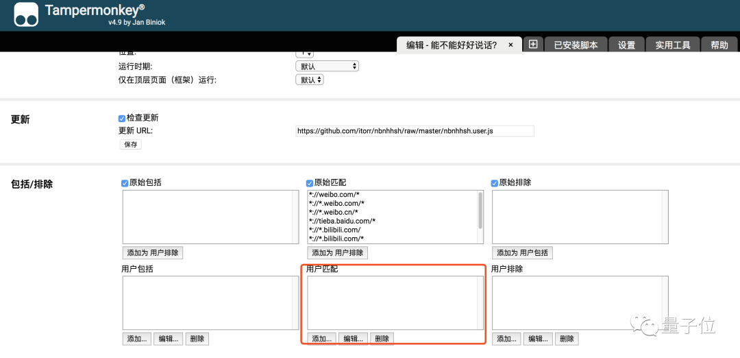Click 编辑... under 用户匹配 list
This screenshot has height=358, width=740.
(x=354, y=339)
